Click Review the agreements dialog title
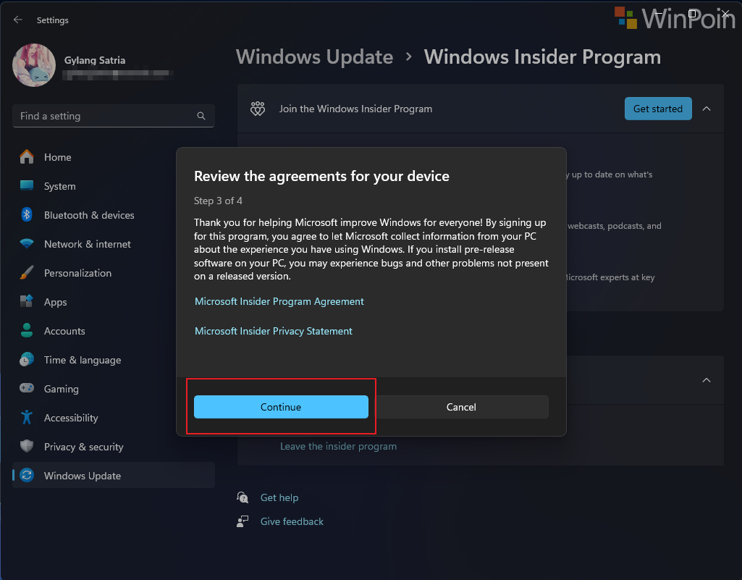Viewport: 742px width, 580px height. [x=322, y=176]
